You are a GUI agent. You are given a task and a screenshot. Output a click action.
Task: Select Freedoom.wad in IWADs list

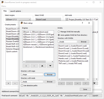click(74, 56)
